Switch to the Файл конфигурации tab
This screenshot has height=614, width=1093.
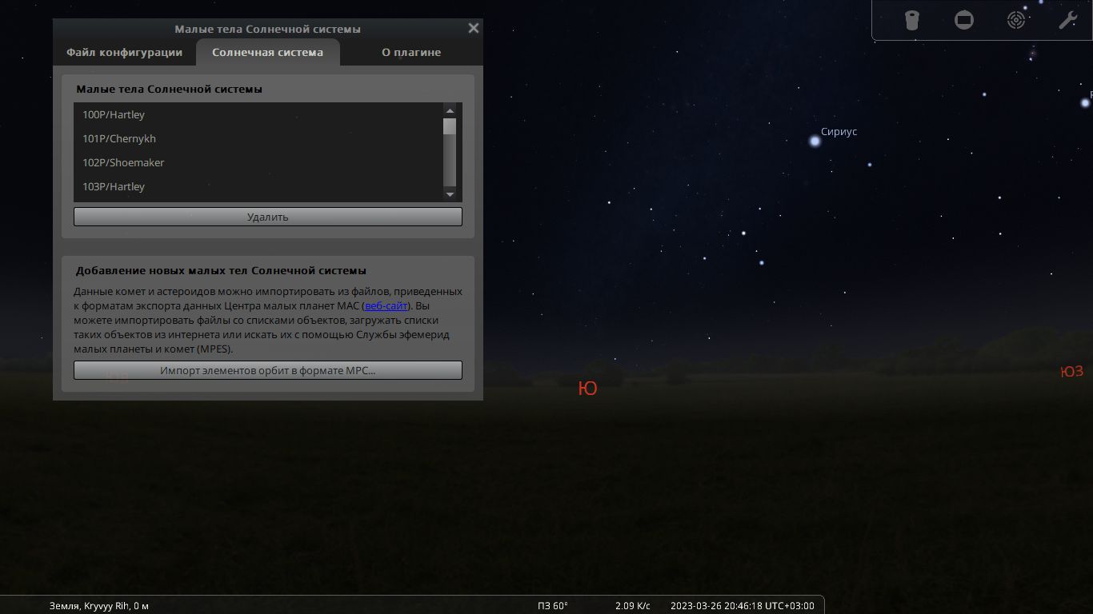[124, 53]
